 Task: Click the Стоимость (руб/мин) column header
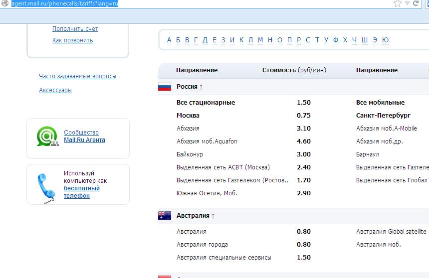[x=294, y=70]
